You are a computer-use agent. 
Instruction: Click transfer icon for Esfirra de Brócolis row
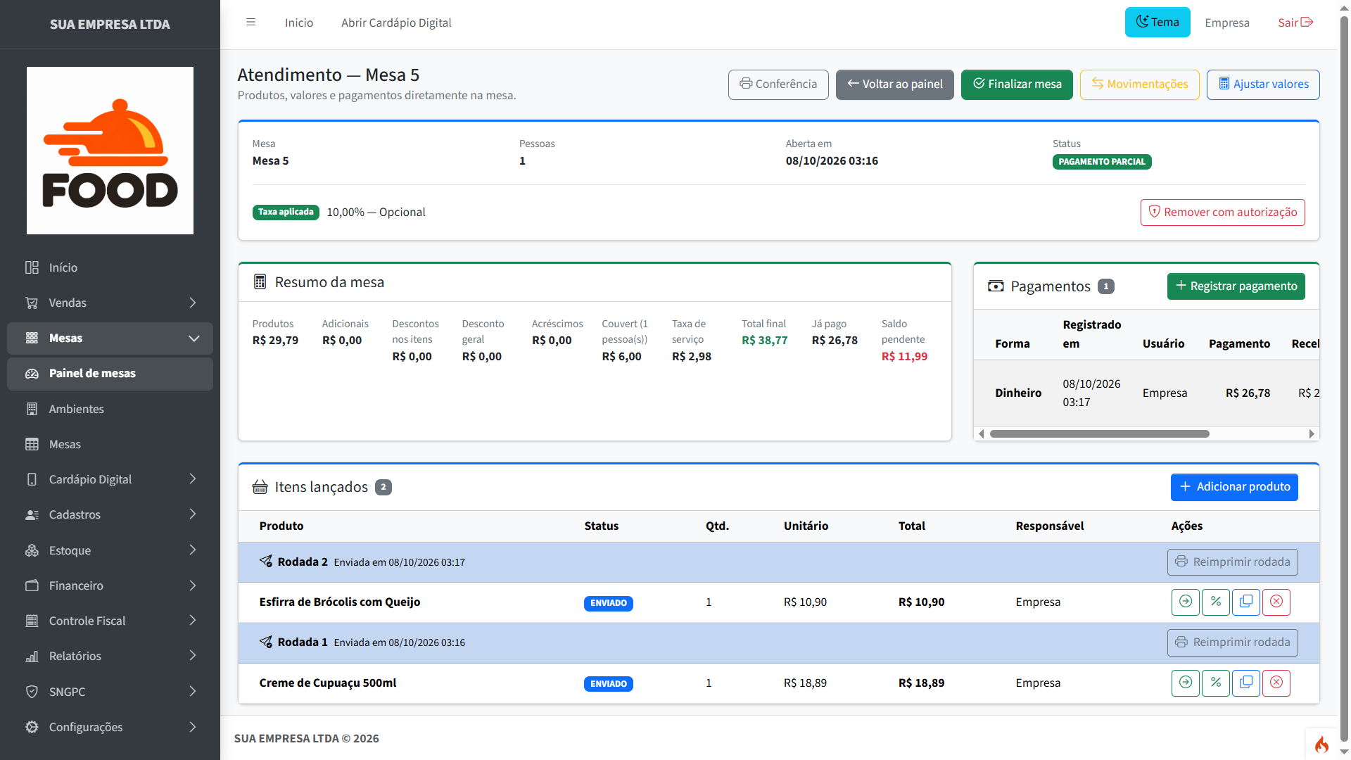point(1185,602)
